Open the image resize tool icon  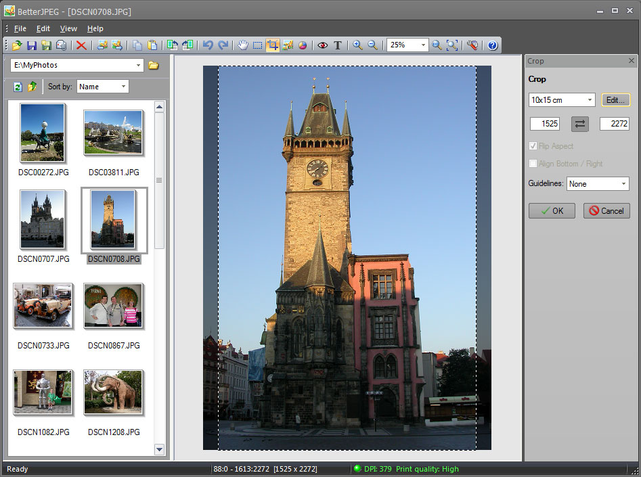pyautogui.click(x=288, y=45)
